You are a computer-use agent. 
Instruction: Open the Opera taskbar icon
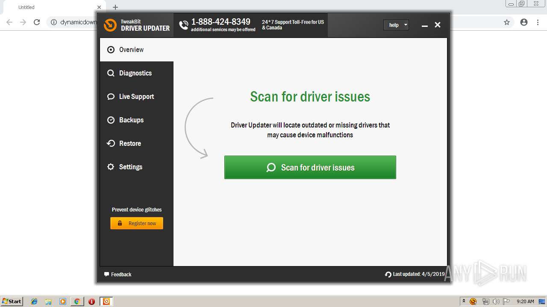91,301
